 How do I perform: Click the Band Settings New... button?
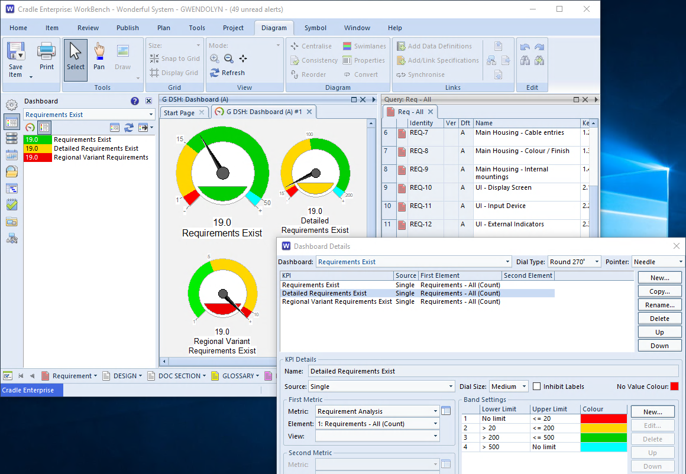click(x=652, y=412)
